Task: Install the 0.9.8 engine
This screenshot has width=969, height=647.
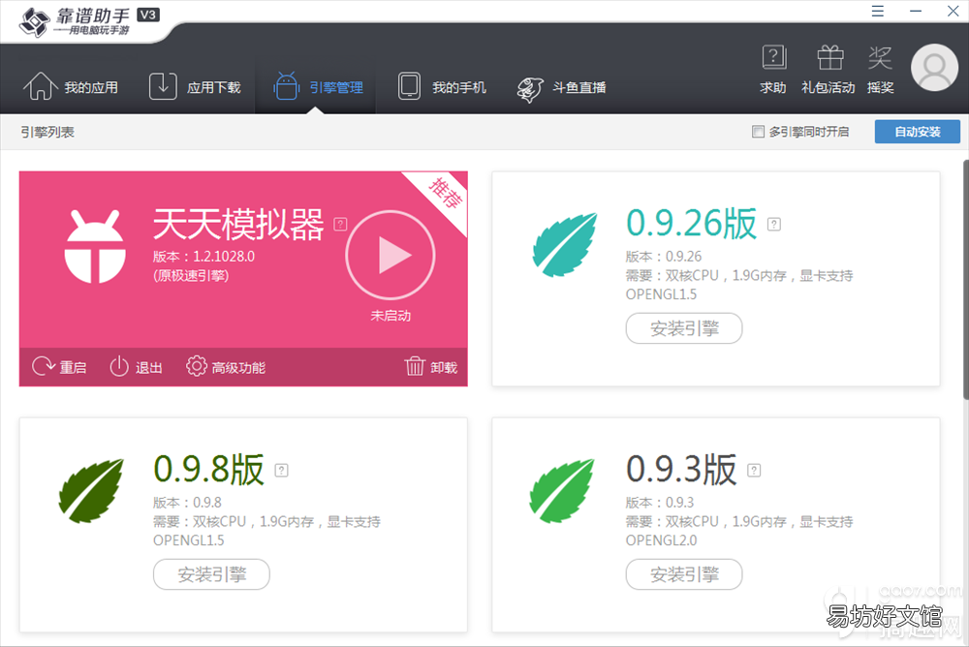Action: tap(211, 574)
